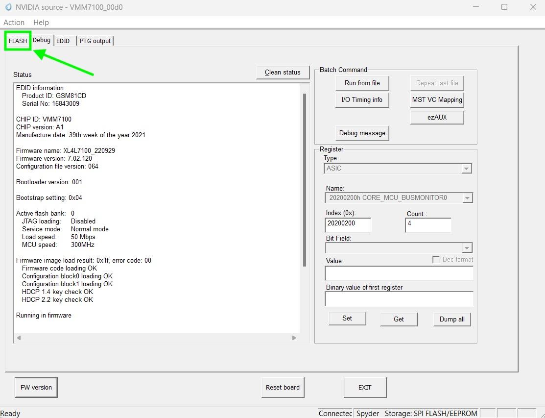Image resolution: width=545 pixels, height=418 pixels.
Task: Open the Action menu
Action: [14, 22]
